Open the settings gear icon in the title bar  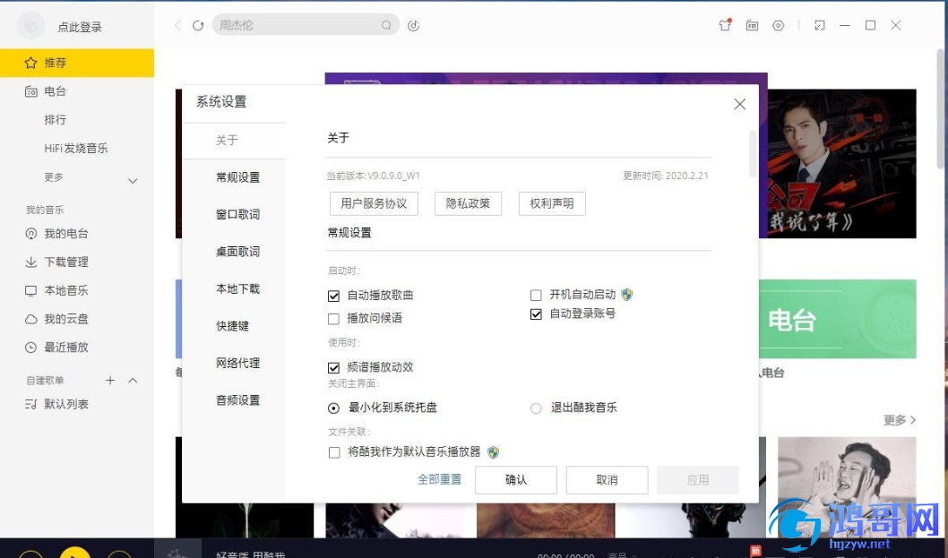778,25
